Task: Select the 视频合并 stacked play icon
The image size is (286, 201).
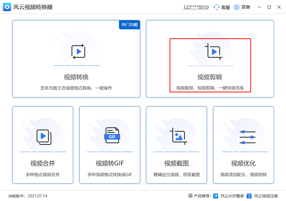Action: pyautogui.click(x=44, y=137)
